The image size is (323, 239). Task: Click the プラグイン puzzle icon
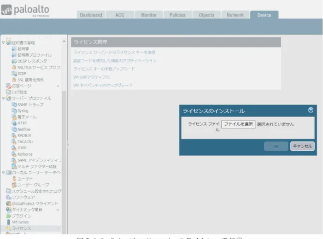click(9, 216)
